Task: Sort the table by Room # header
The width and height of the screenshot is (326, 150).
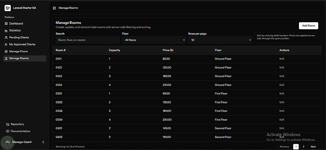Action: pyautogui.click(x=61, y=50)
